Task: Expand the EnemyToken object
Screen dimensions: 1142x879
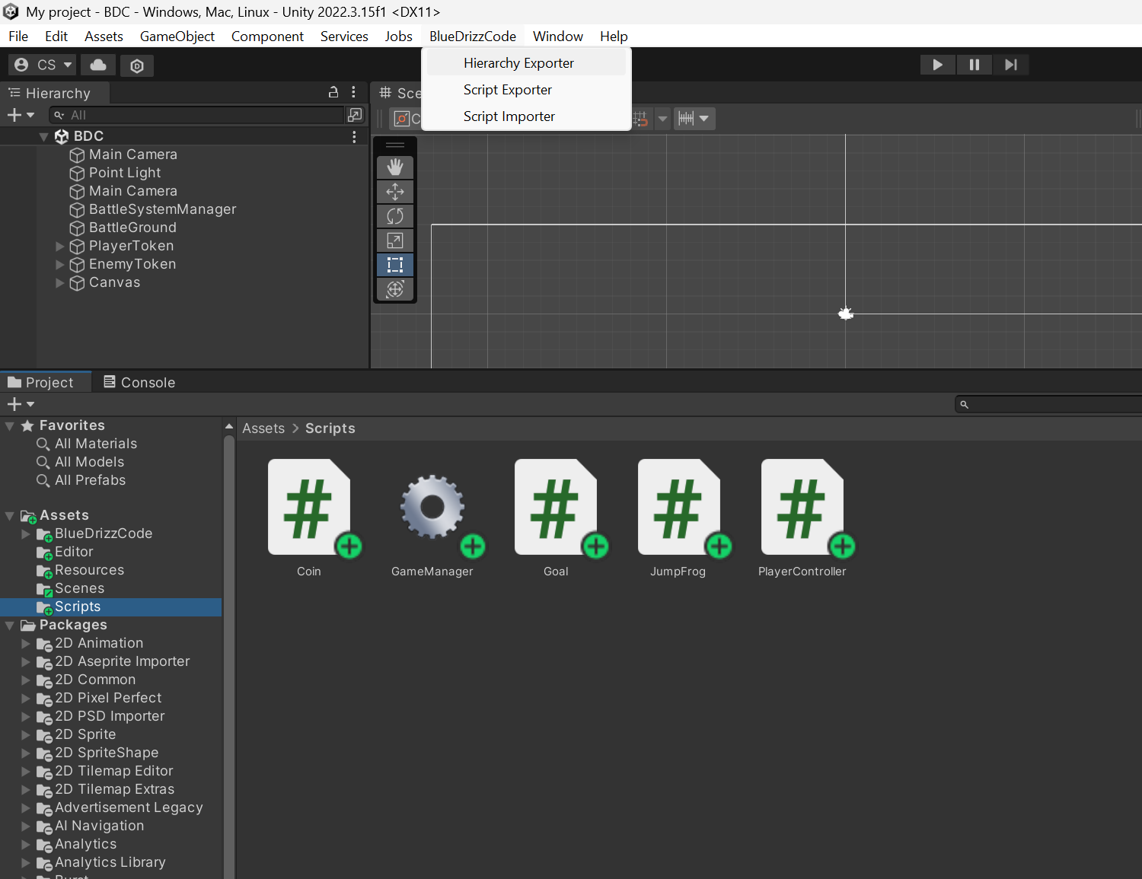Action: click(60, 264)
